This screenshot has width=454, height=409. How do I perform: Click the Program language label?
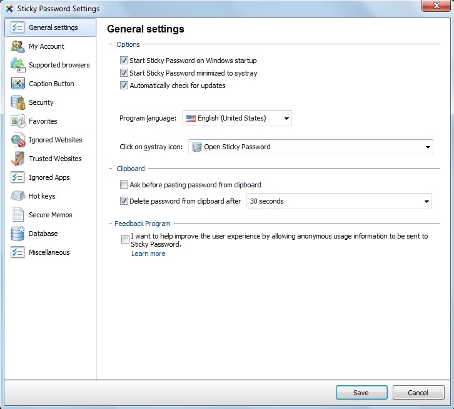pos(148,118)
